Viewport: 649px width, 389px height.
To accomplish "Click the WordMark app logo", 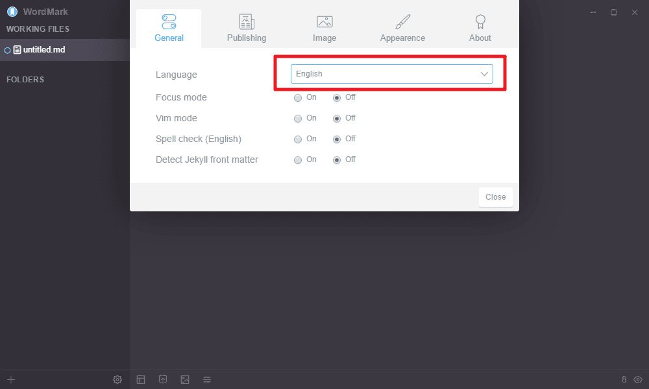I will pyautogui.click(x=12, y=12).
